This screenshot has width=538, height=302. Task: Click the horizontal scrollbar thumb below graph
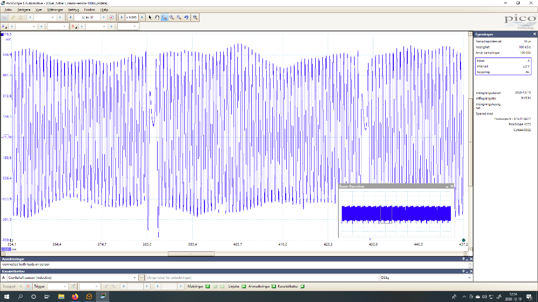[x=191, y=254]
